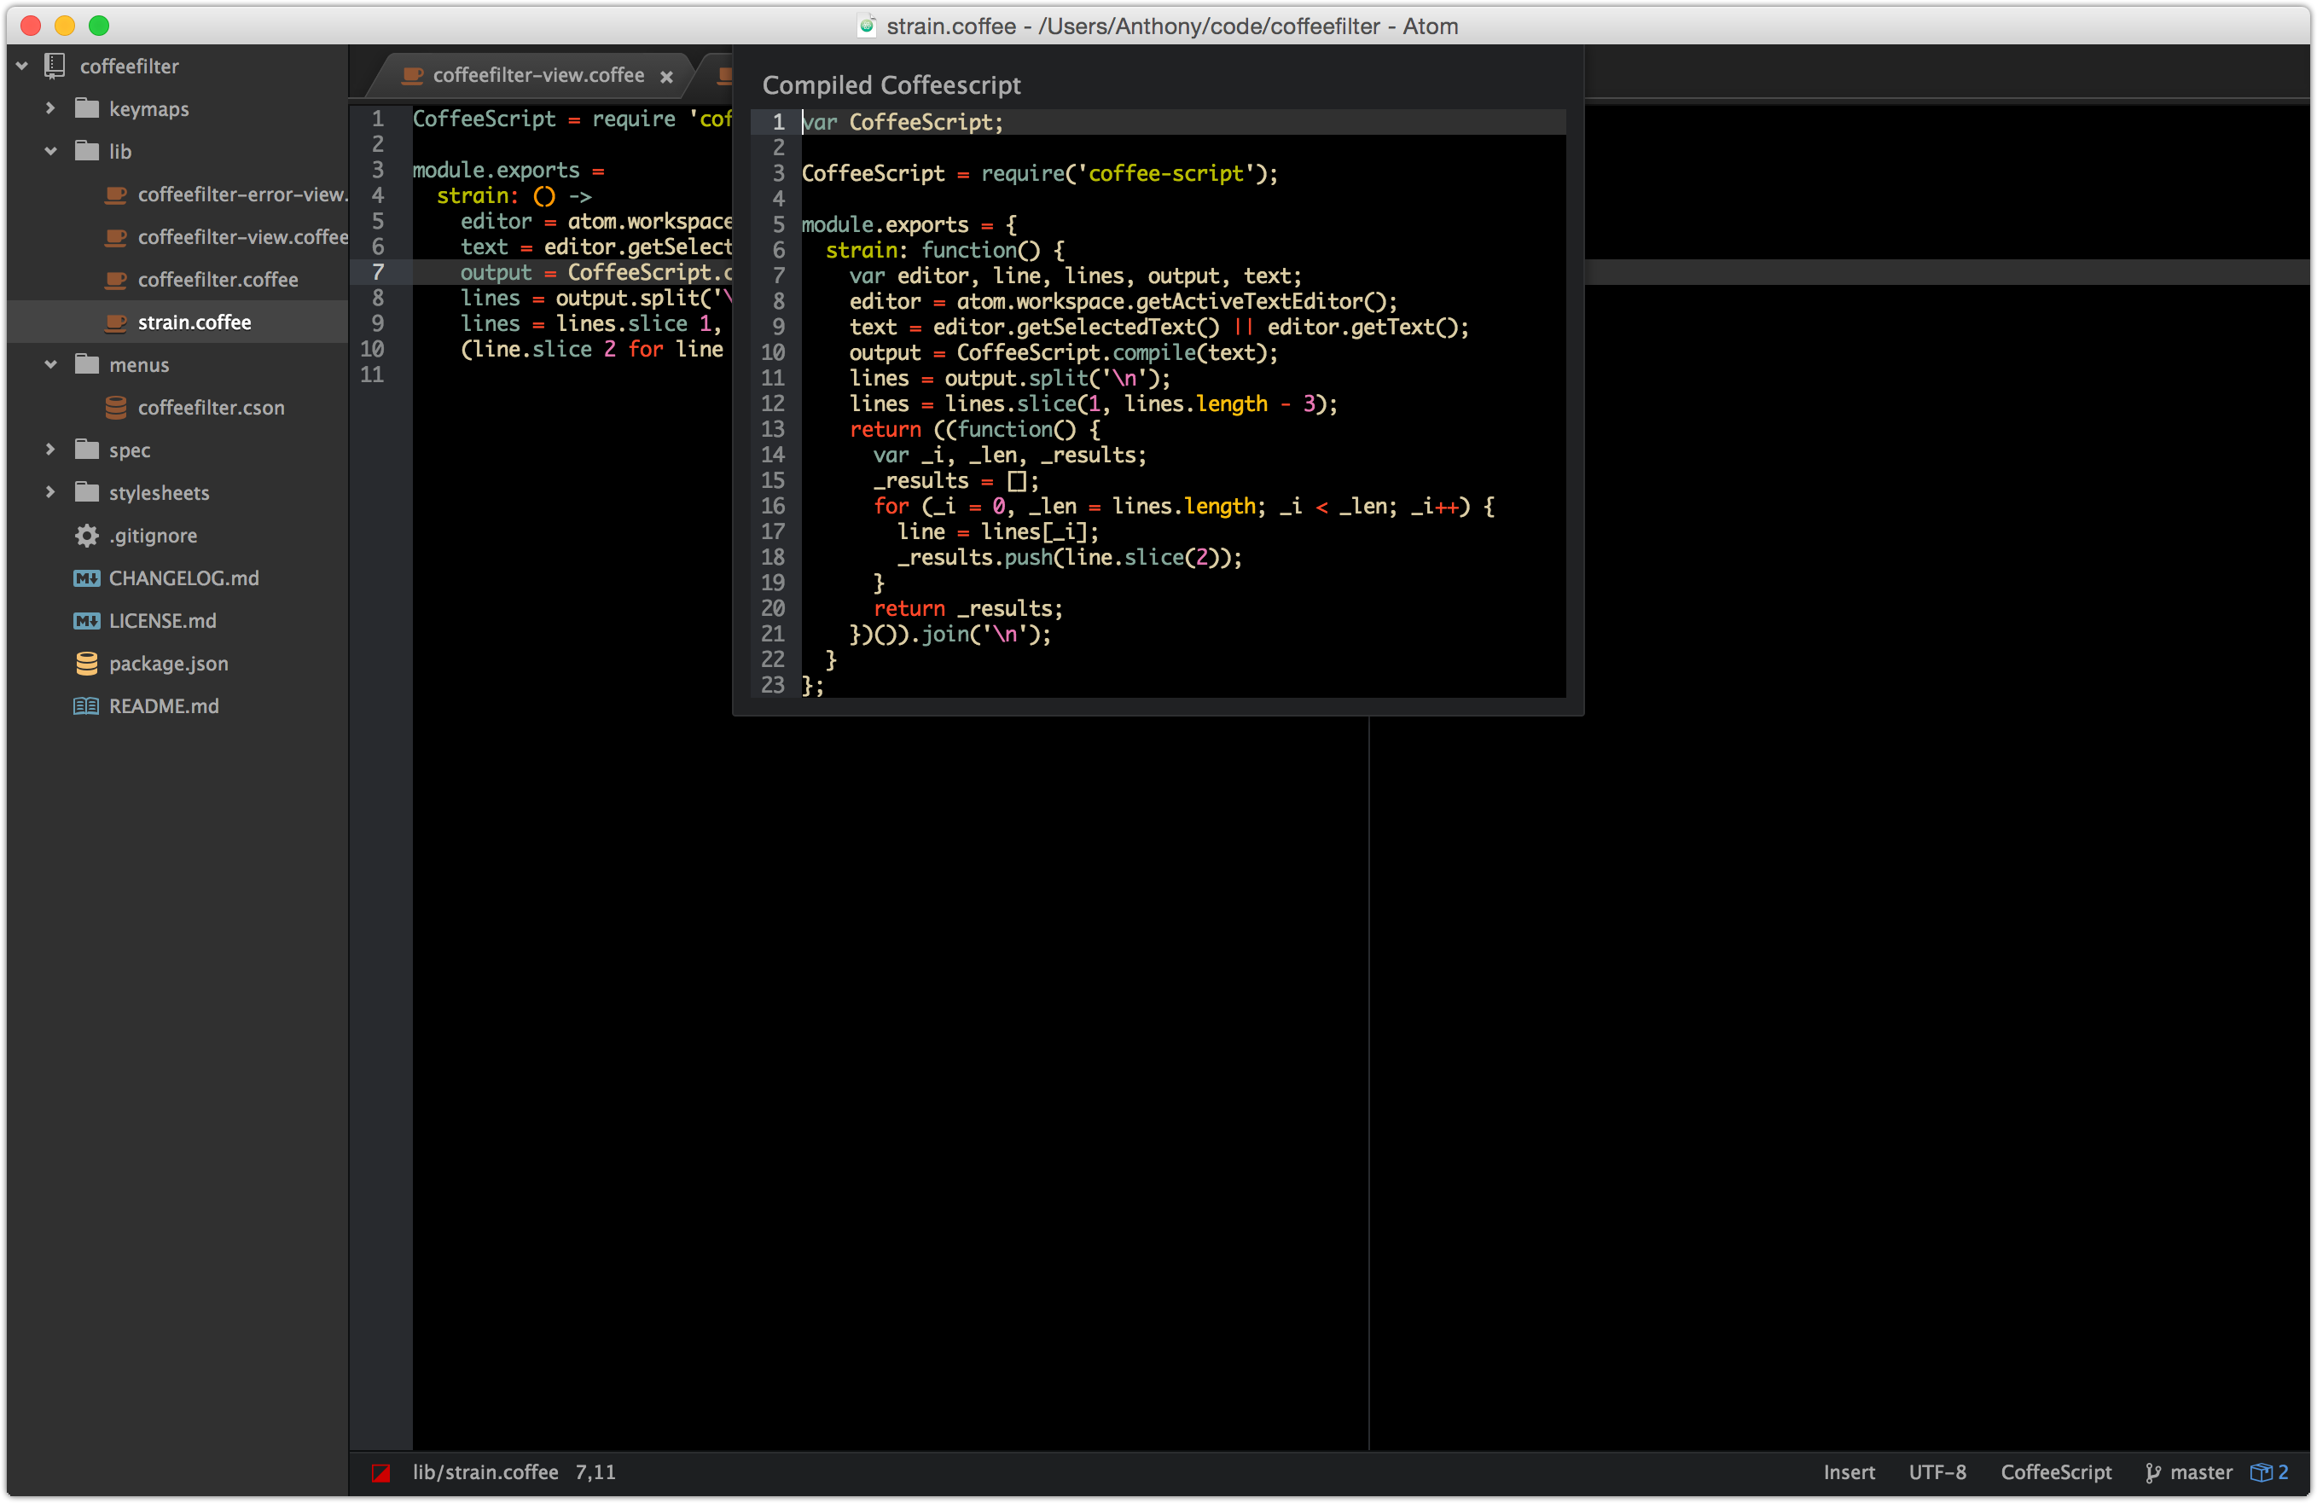Click the keymaps folder icon
The image size is (2317, 1503).
pyautogui.click(x=88, y=108)
